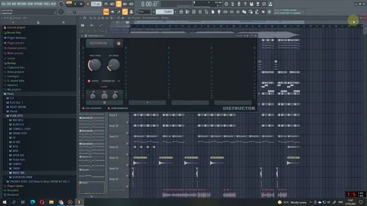Screen dimensions: 367x206
Task: Click the undo history circular arrow icon
Action: 226,4
